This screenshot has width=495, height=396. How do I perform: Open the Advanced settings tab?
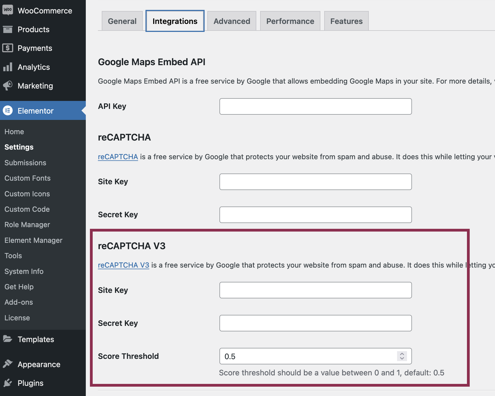(x=232, y=21)
